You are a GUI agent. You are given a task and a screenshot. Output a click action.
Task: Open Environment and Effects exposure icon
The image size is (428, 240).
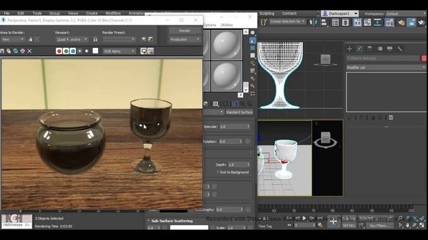coord(150,39)
